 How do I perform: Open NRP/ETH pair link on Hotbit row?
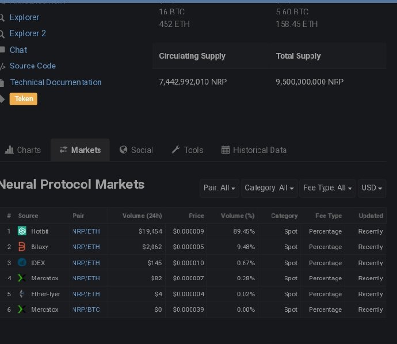coord(86,231)
